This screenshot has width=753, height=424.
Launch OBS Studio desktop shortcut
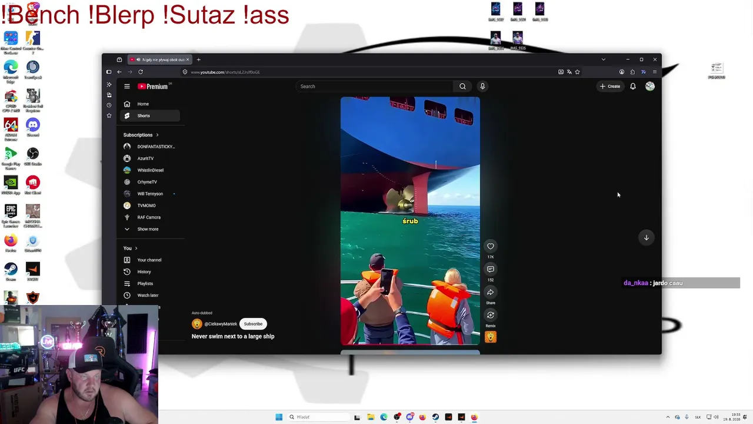pos(33,156)
